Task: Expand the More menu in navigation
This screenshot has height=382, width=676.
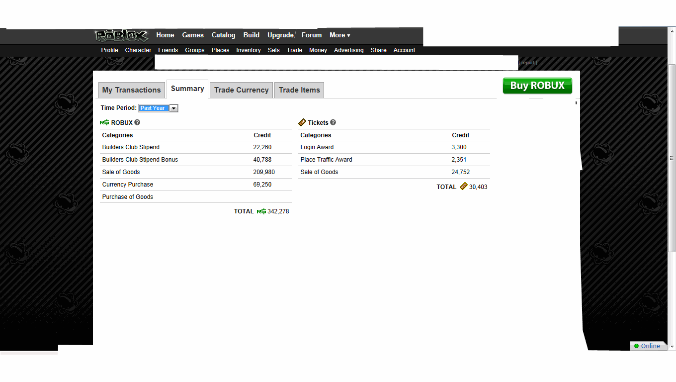Action: [339, 35]
